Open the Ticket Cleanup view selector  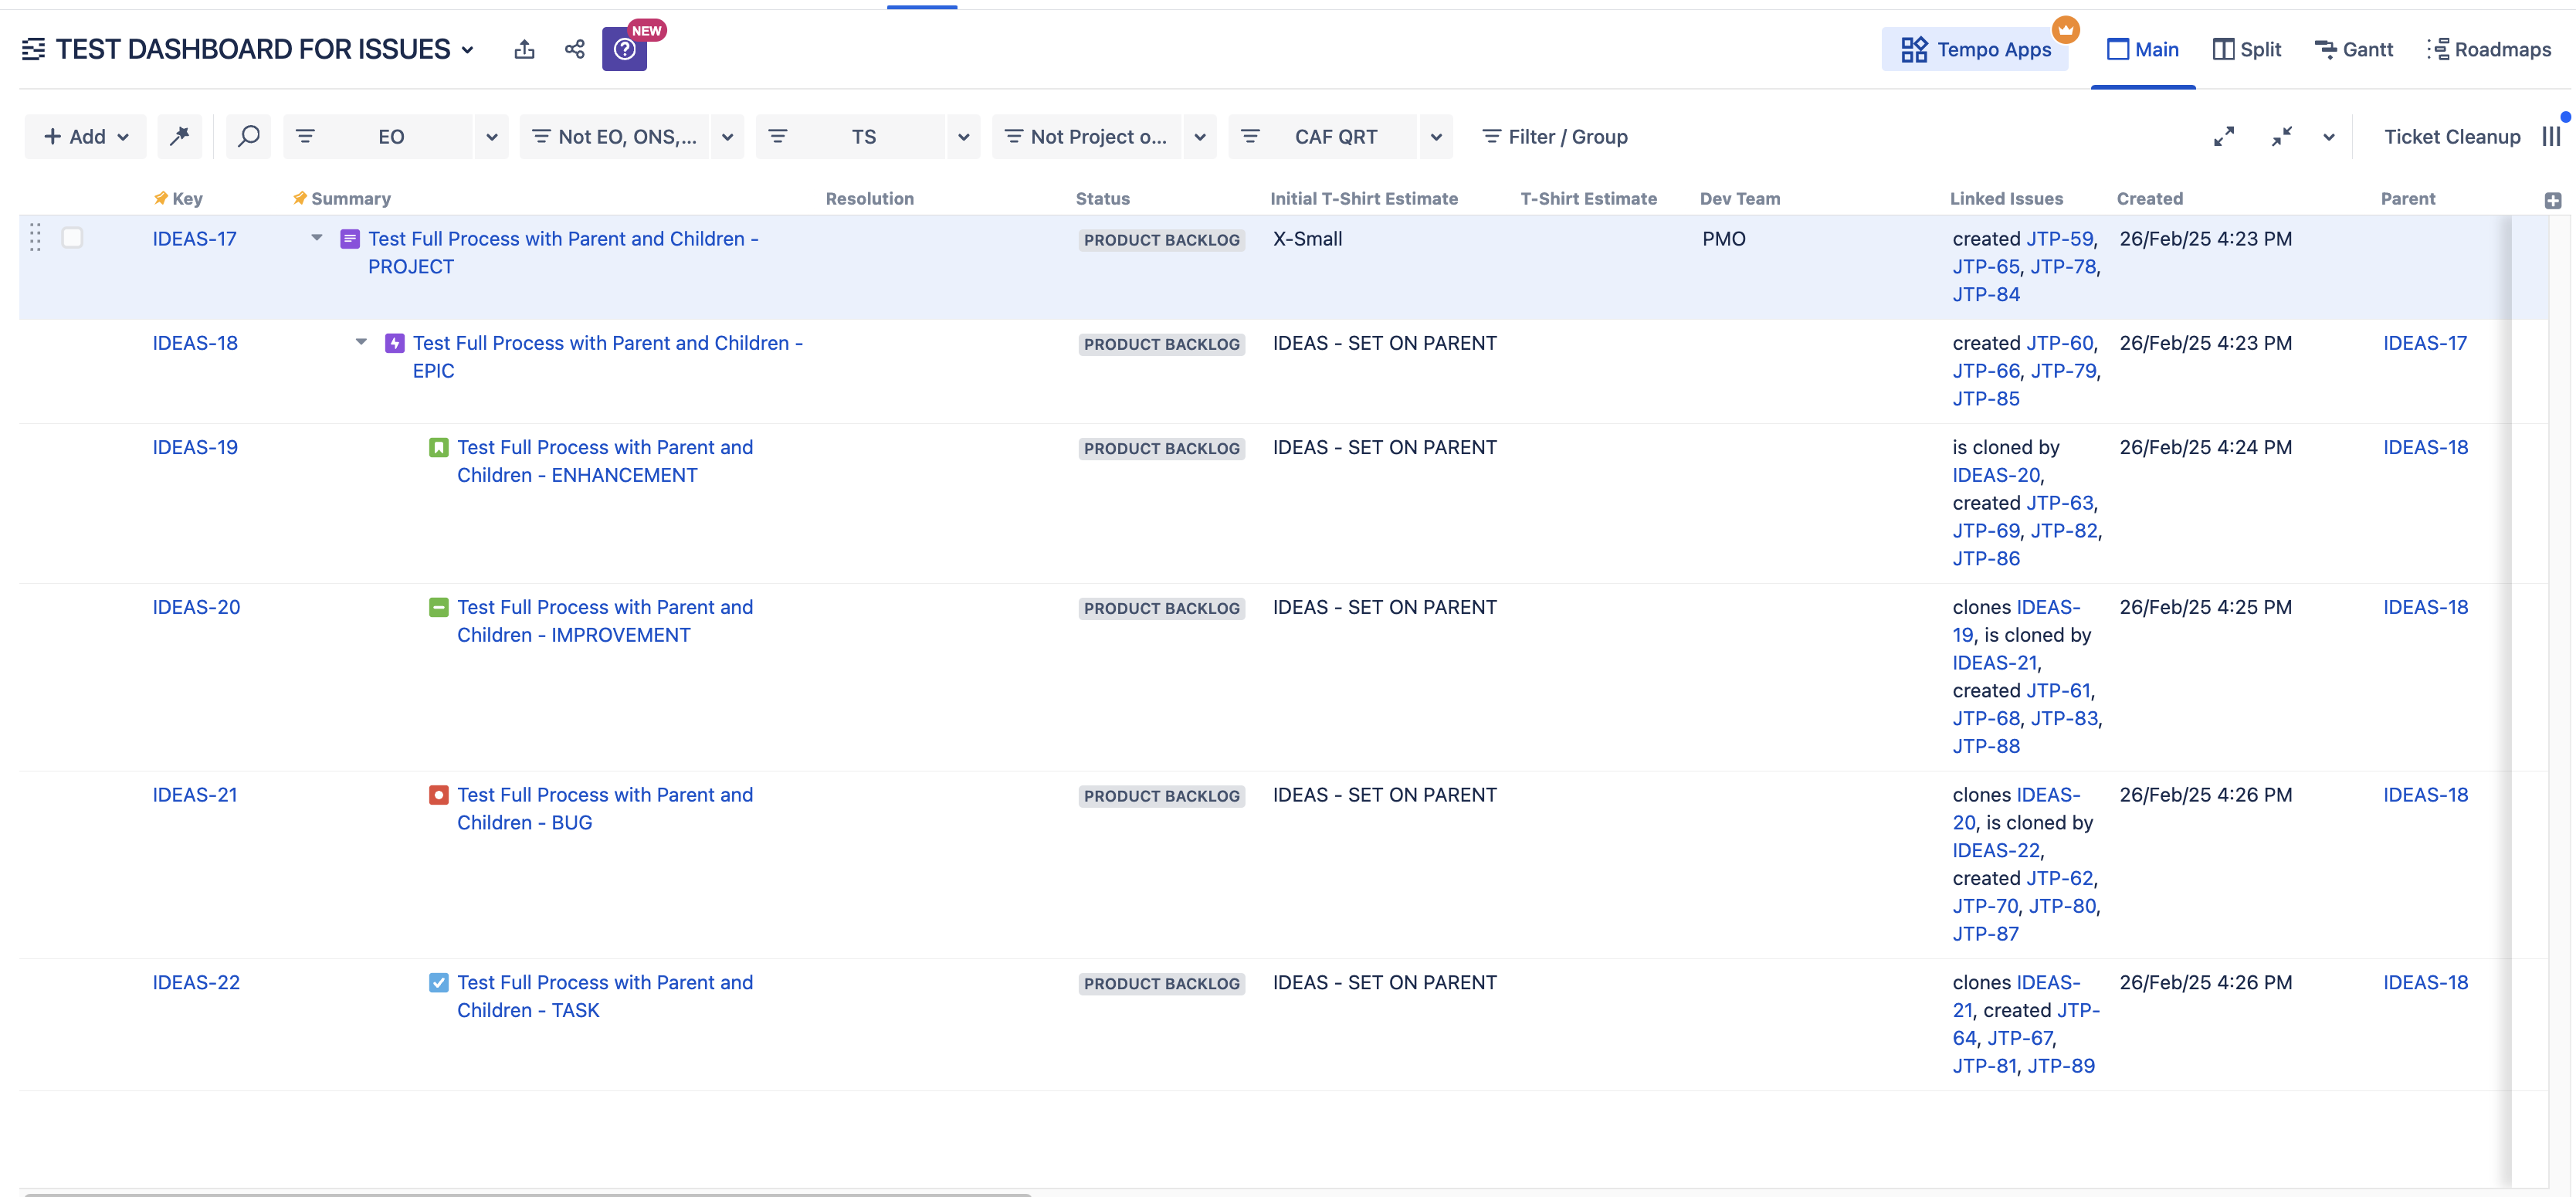(2451, 136)
